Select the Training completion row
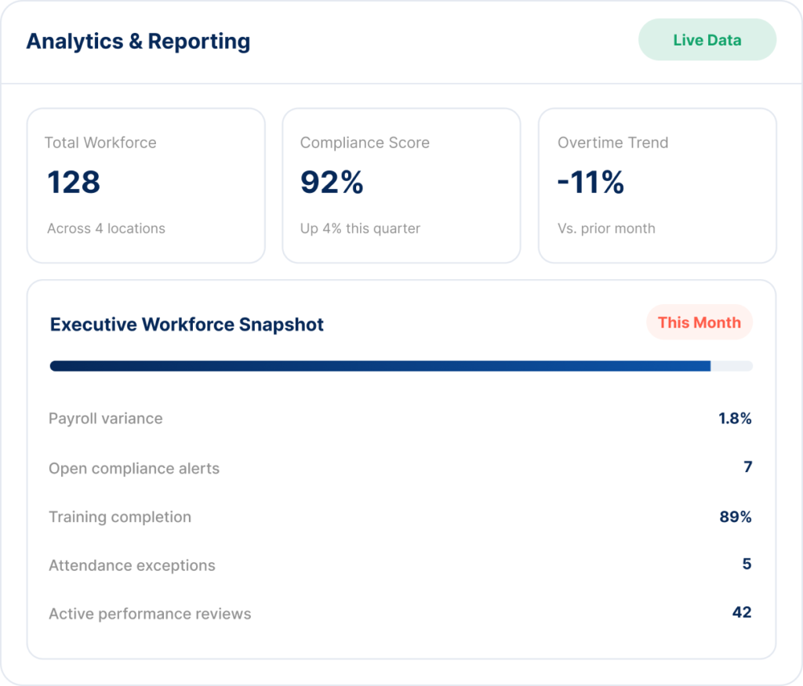 pyautogui.click(x=401, y=517)
